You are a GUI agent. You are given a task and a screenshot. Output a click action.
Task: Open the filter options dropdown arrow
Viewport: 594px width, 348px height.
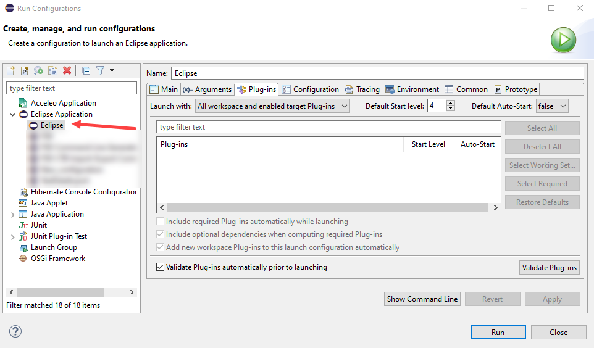point(112,70)
